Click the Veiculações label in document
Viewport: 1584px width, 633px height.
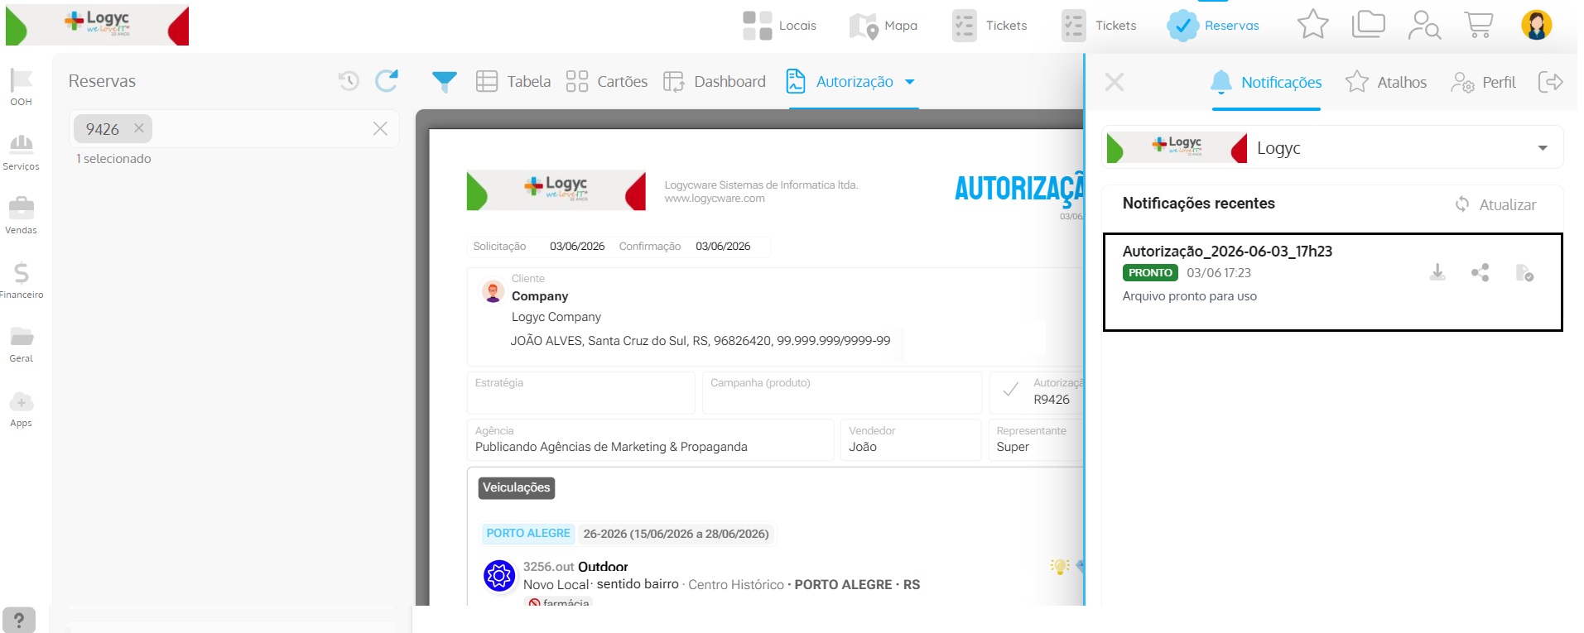(517, 487)
